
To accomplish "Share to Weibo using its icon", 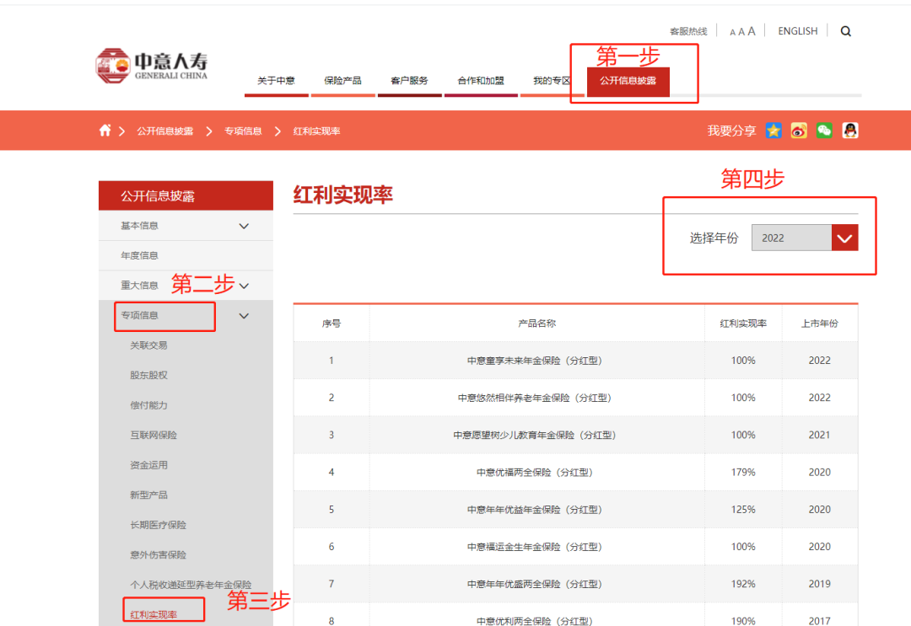I will click(x=799, y=131).
